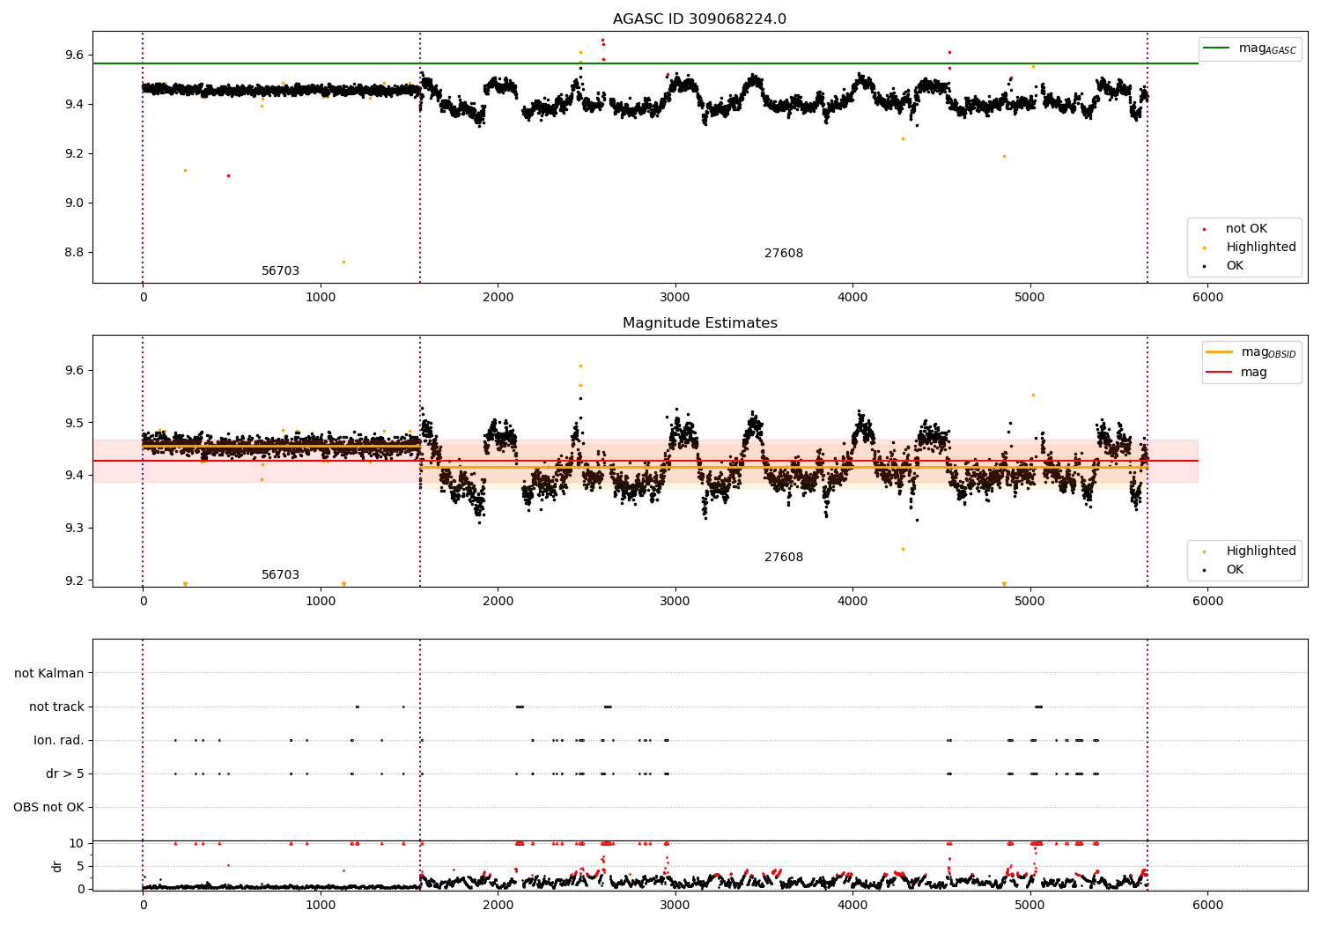This screenshot has width=1321, height=925.
Task: Click y-axis tick 9.2 in middle plot
Action: coord(74,581)
